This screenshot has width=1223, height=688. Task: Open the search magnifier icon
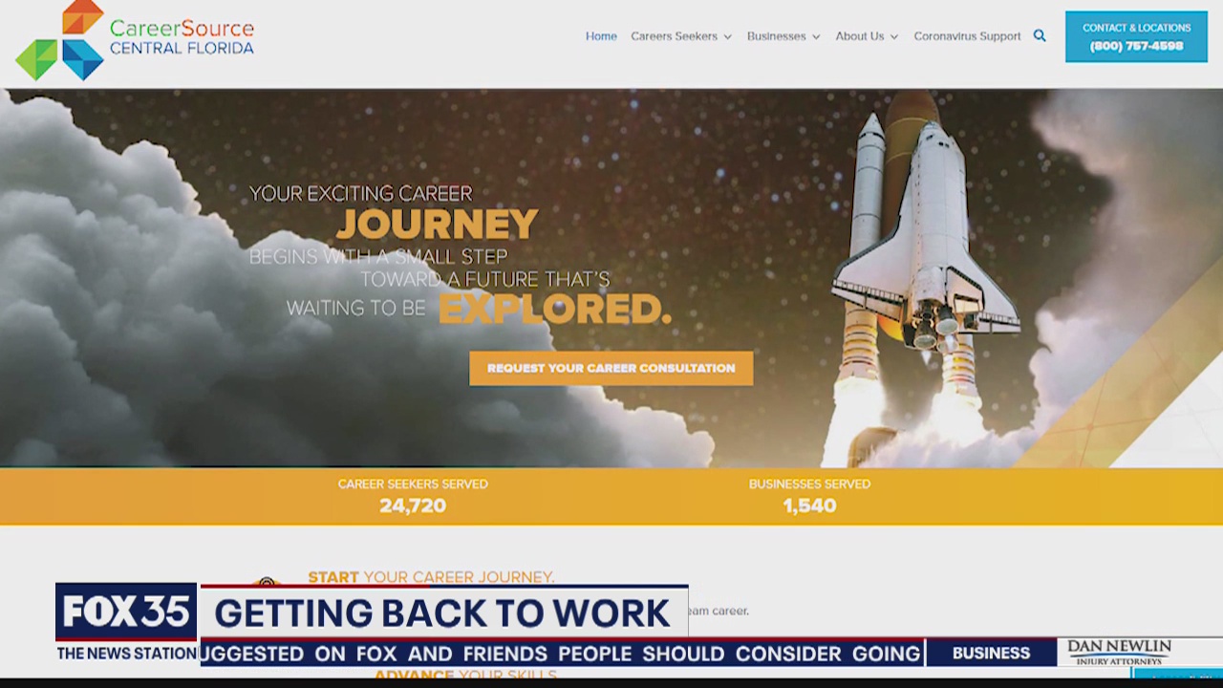pos(1040,35)
